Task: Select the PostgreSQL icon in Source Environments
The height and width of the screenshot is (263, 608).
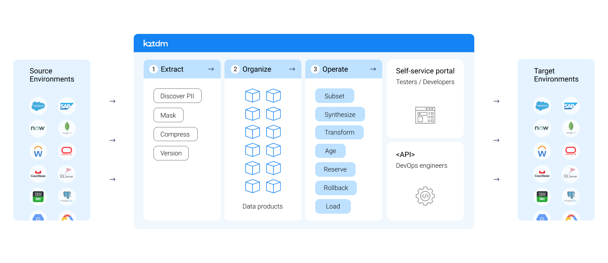Action: pyautogui.click(x=67, y=196)
